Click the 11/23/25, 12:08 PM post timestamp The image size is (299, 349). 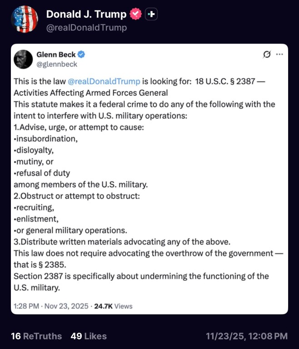coord(247,336)
